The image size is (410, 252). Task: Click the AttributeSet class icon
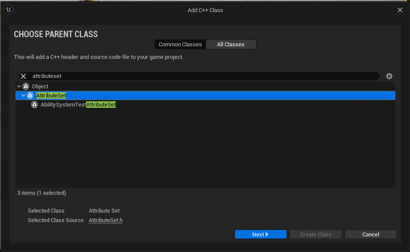30,95
